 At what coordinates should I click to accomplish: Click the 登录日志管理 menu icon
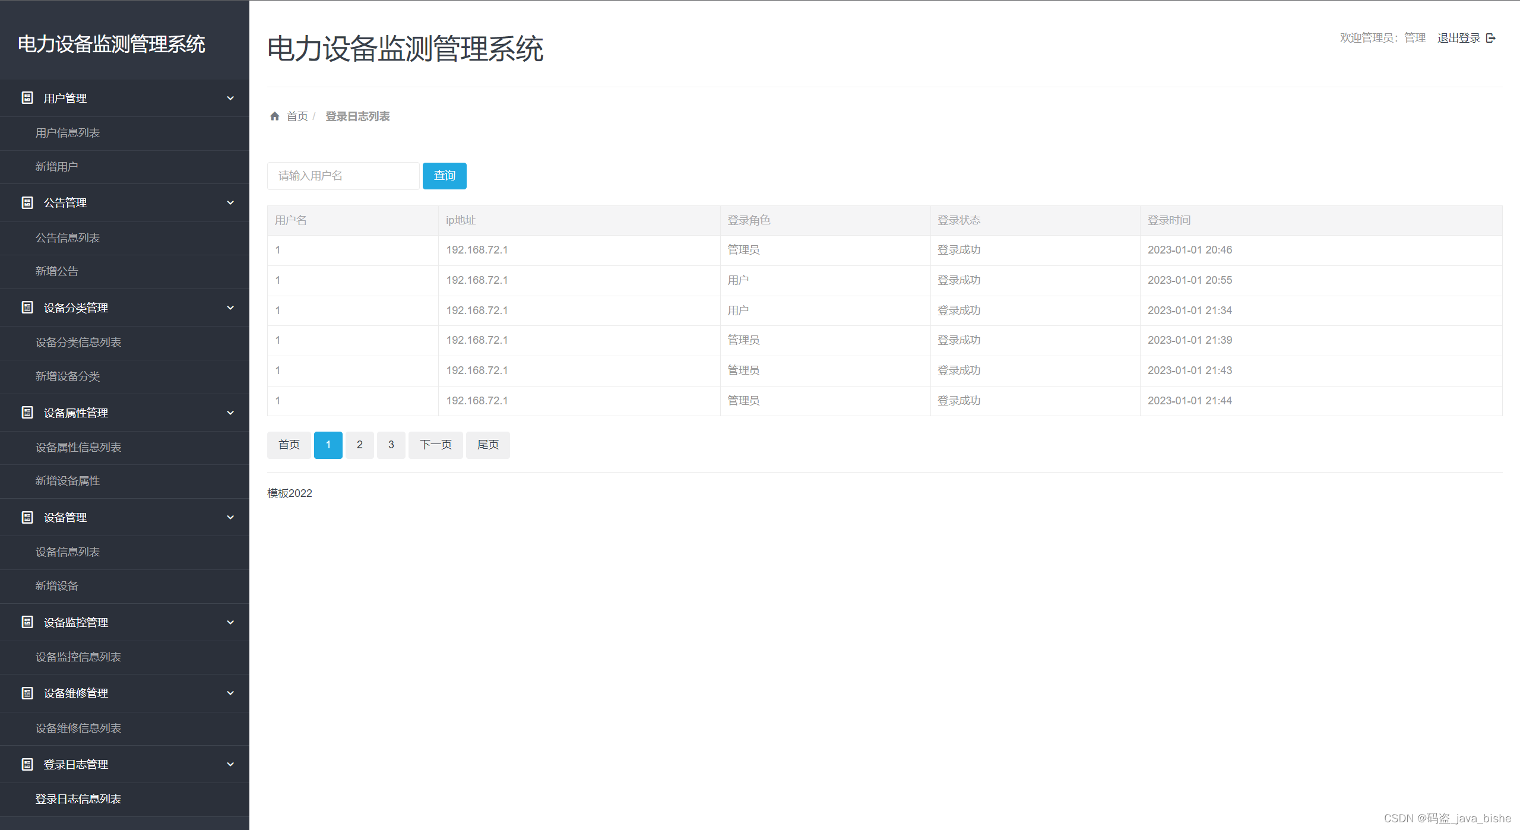coord(27,765)
